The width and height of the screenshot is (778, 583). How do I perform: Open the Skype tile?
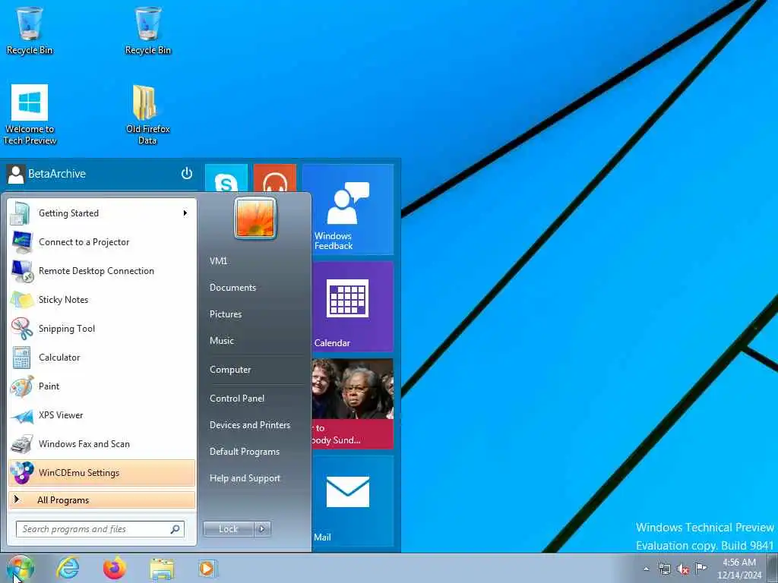[x=226, y=178]
